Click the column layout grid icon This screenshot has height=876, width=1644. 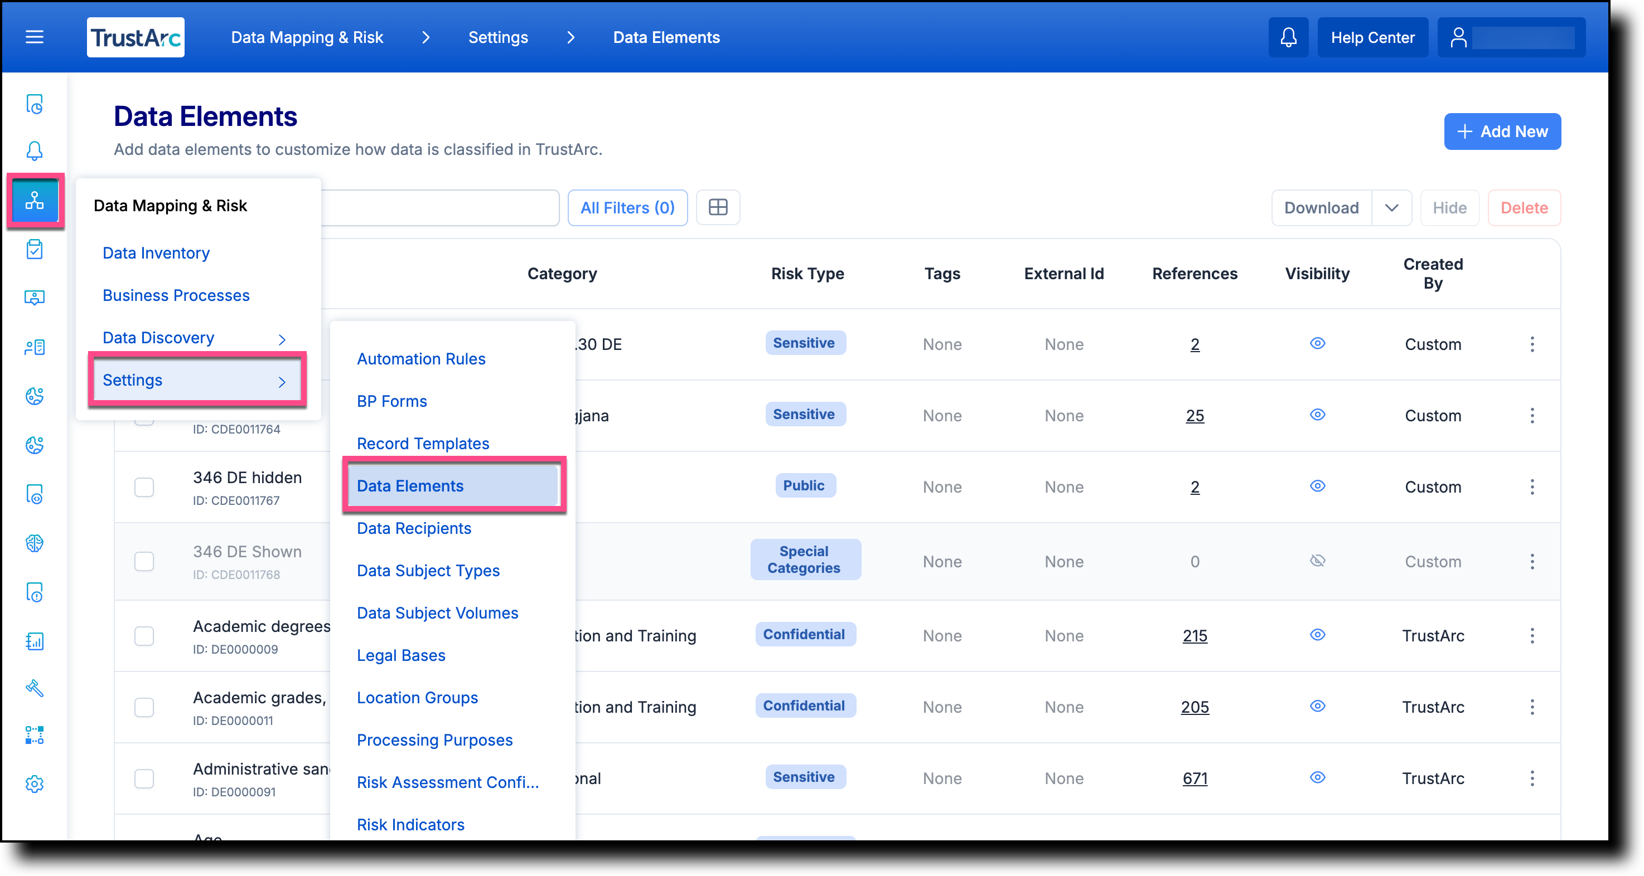click(x=718, y=207)
